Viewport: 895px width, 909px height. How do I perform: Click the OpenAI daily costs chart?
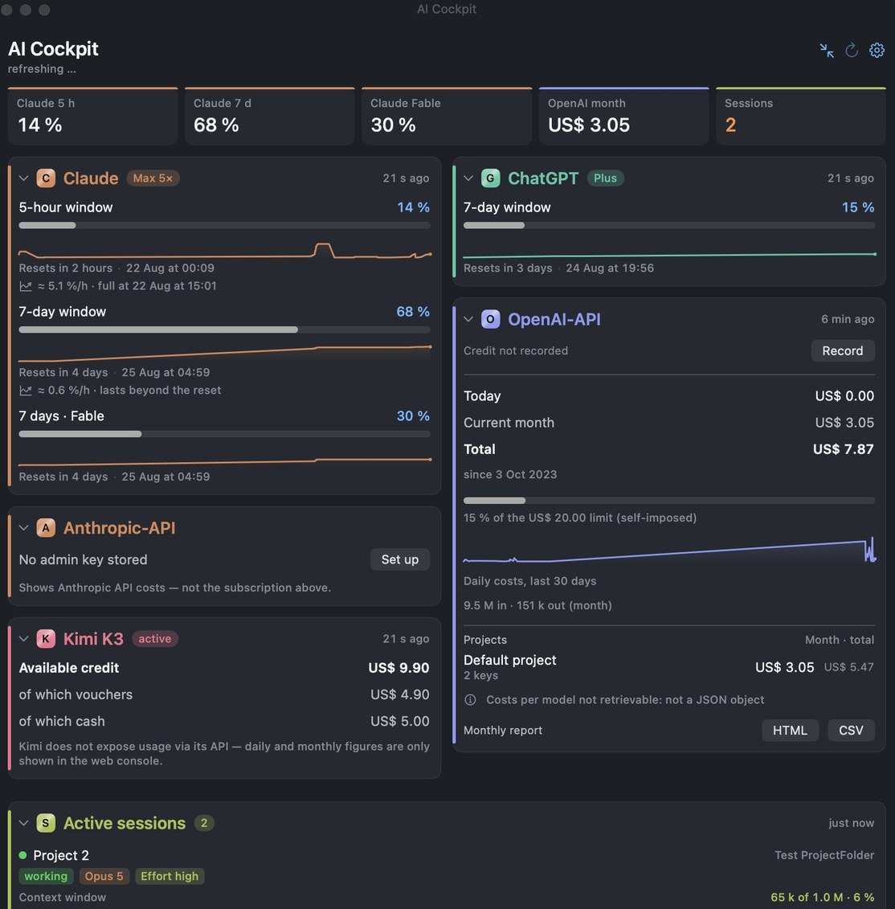click(x=669, y=551)
